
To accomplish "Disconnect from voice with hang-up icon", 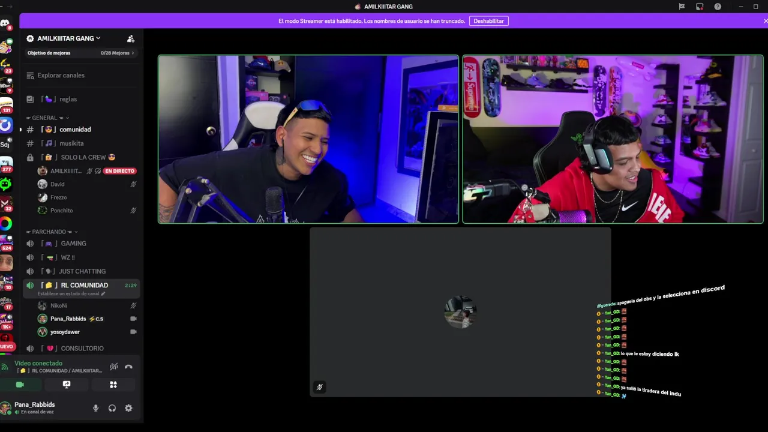I will (128, 367).
